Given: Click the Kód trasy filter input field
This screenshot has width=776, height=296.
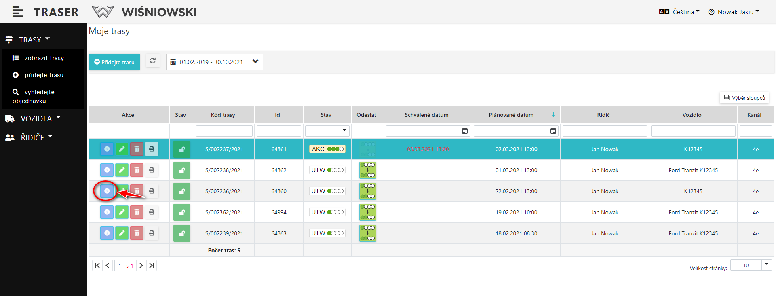Looking at the screenshot, I should (224, 131).
